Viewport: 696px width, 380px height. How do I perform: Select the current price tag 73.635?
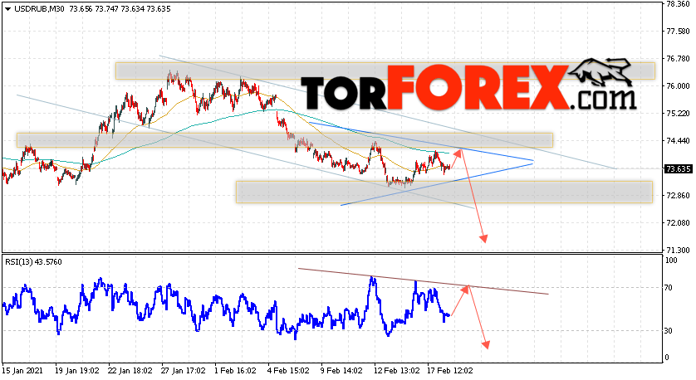click(x=678, y=169)
